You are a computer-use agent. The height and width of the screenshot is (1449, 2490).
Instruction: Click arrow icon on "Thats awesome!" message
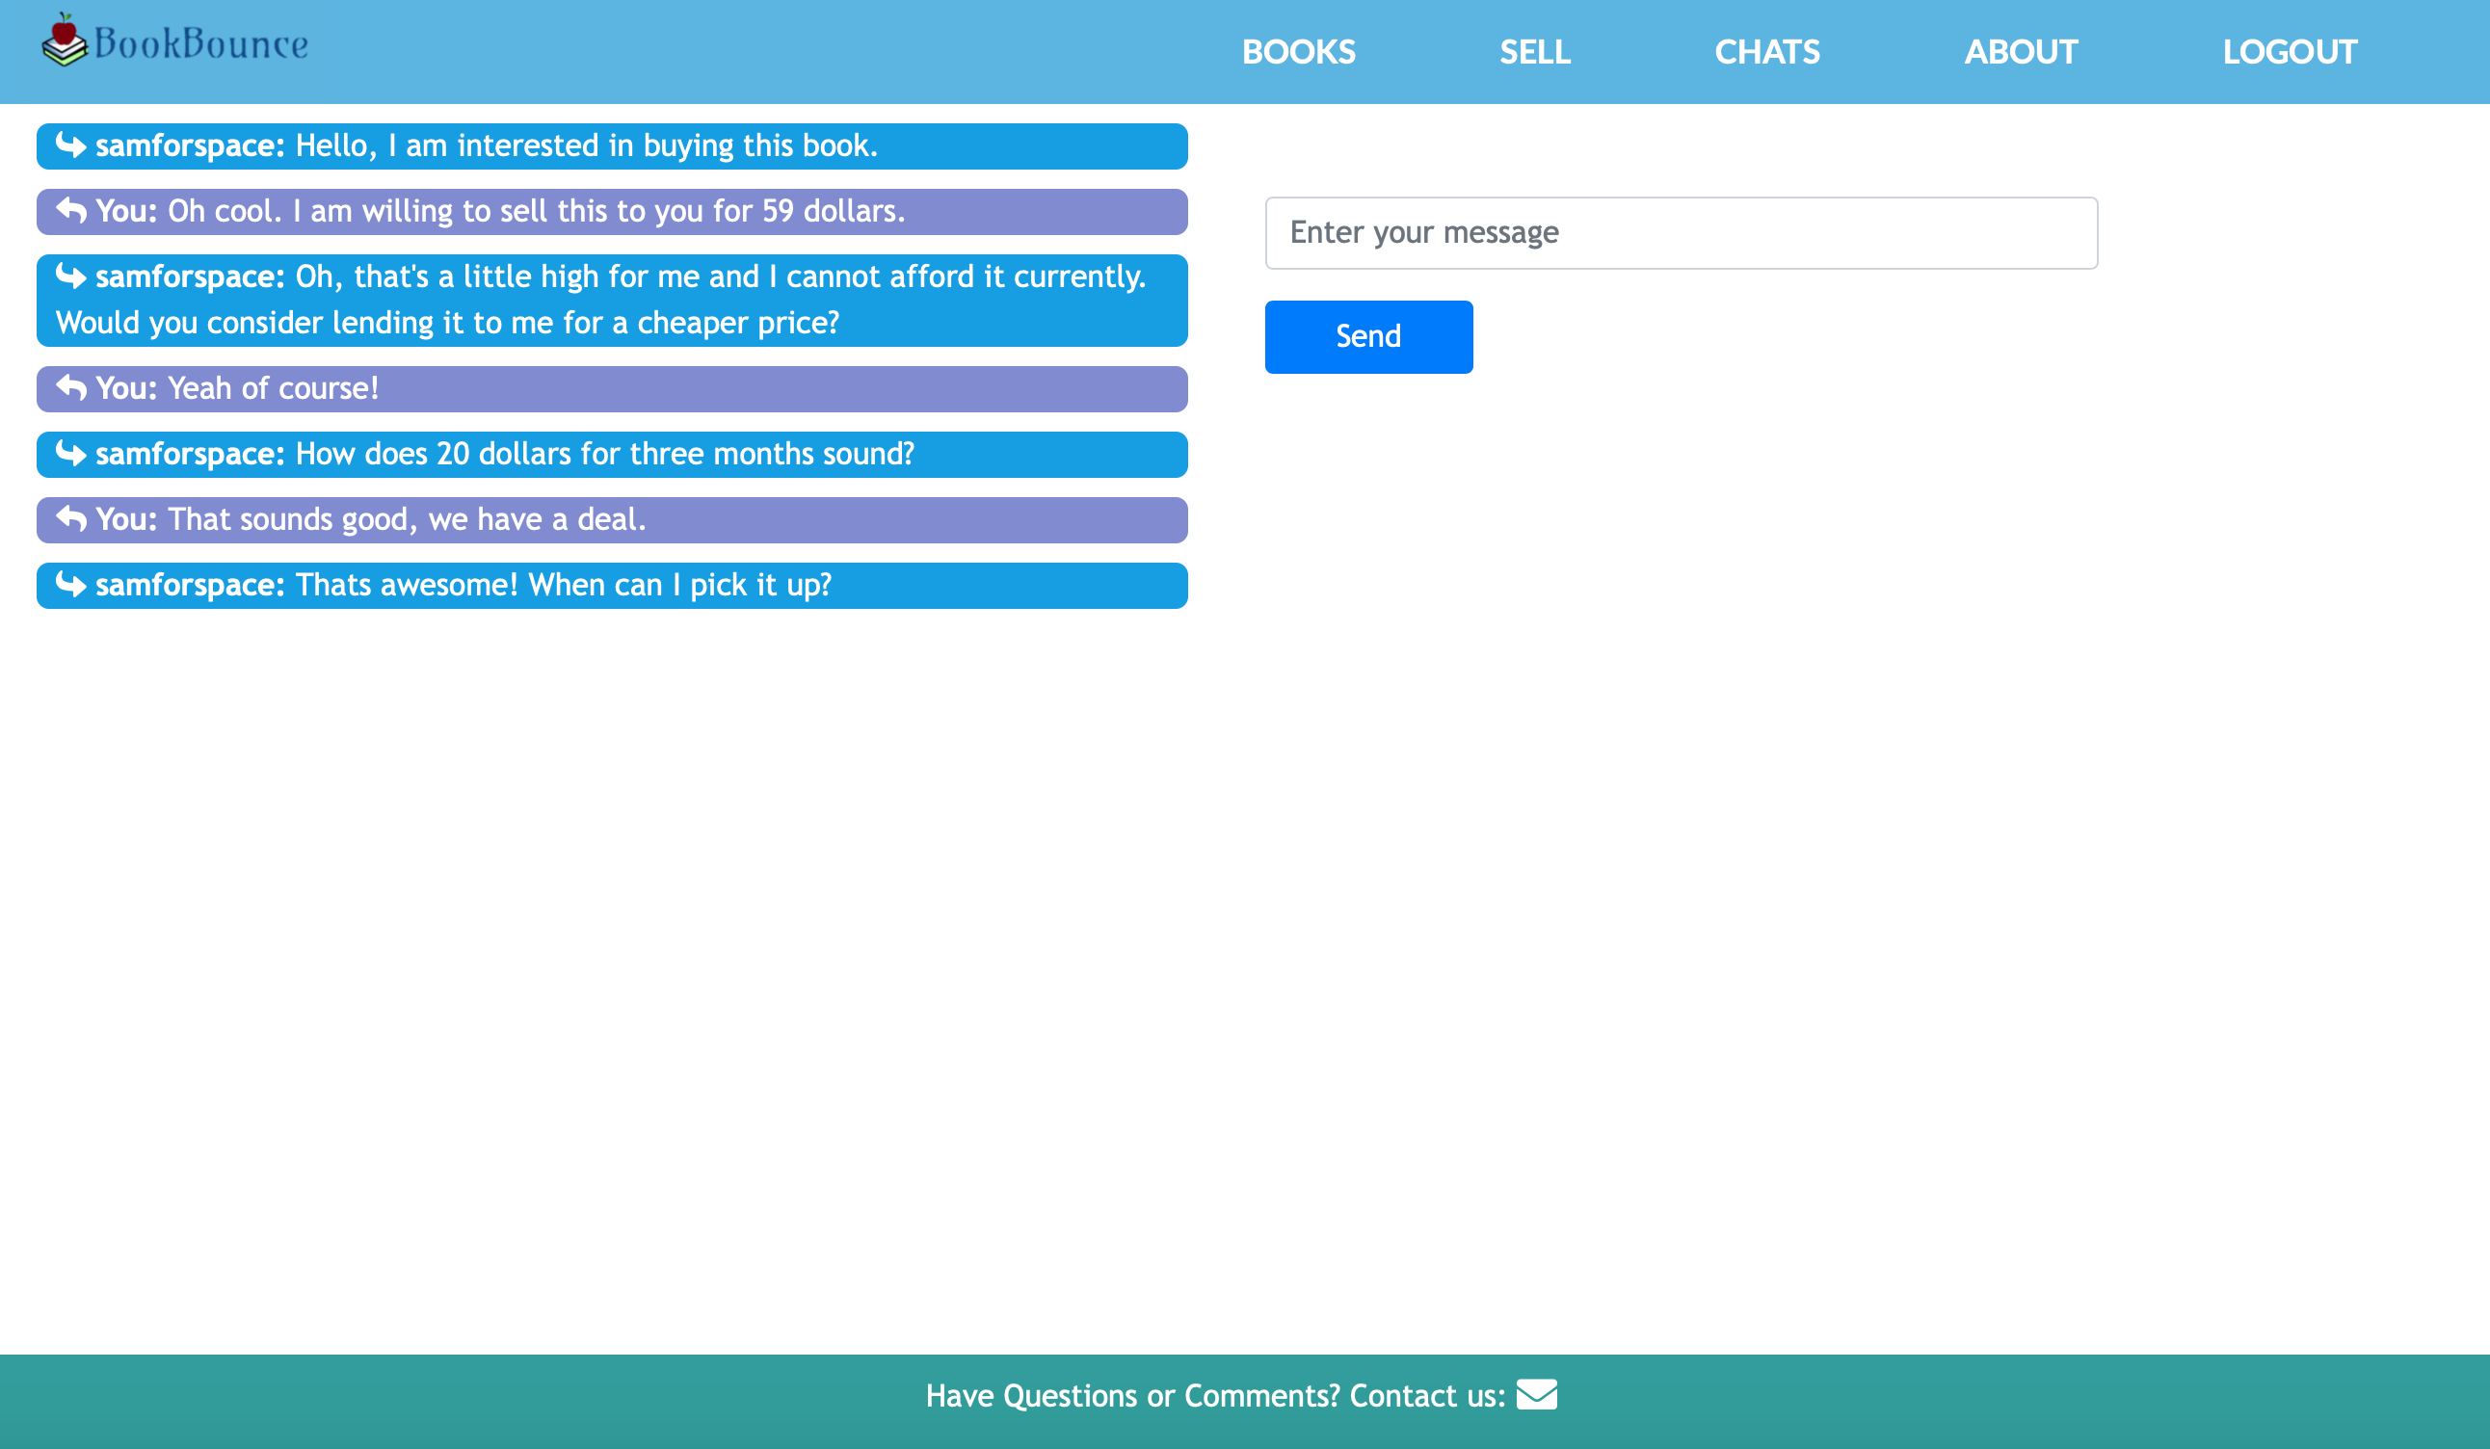[71, 584]
